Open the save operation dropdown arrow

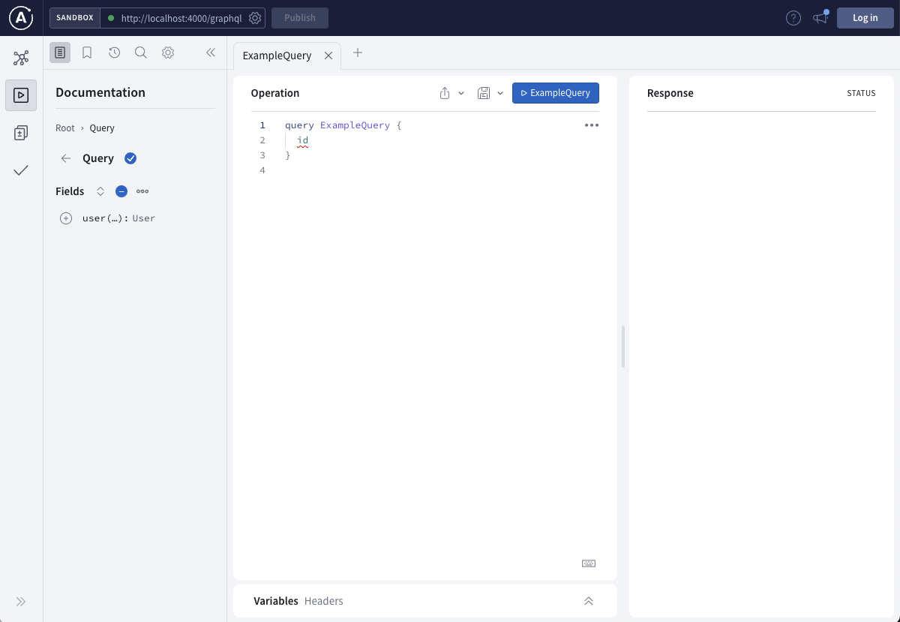click(500, 93)
